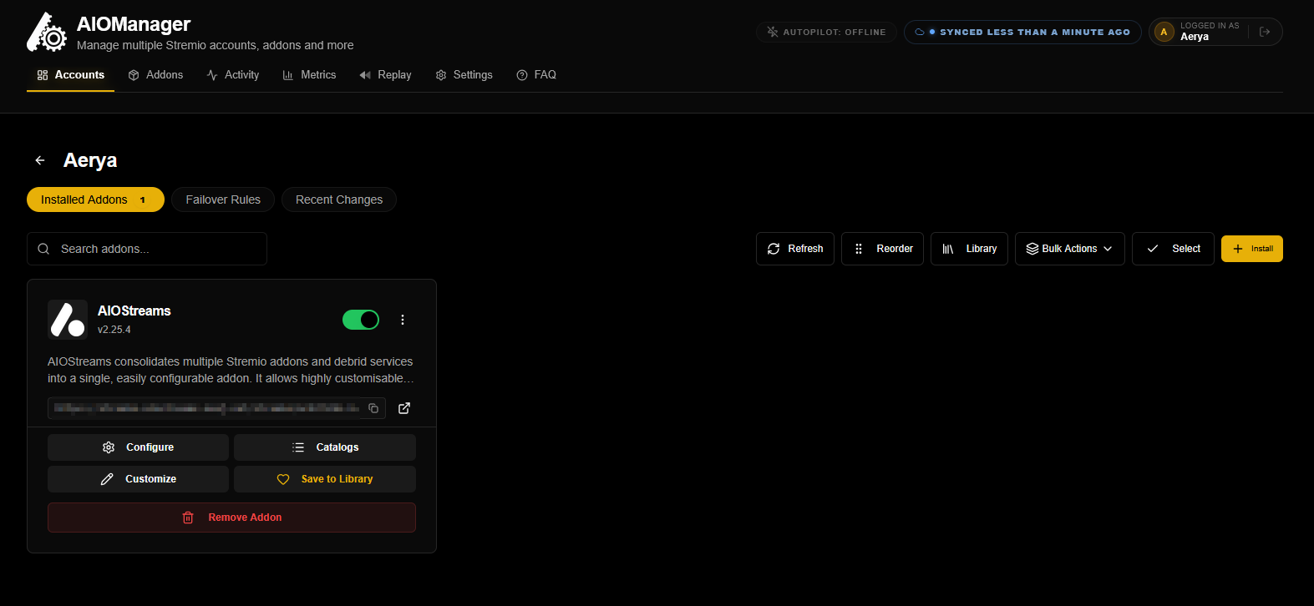Disable the AIOStreams addon toggle

[x=361, y=320]
